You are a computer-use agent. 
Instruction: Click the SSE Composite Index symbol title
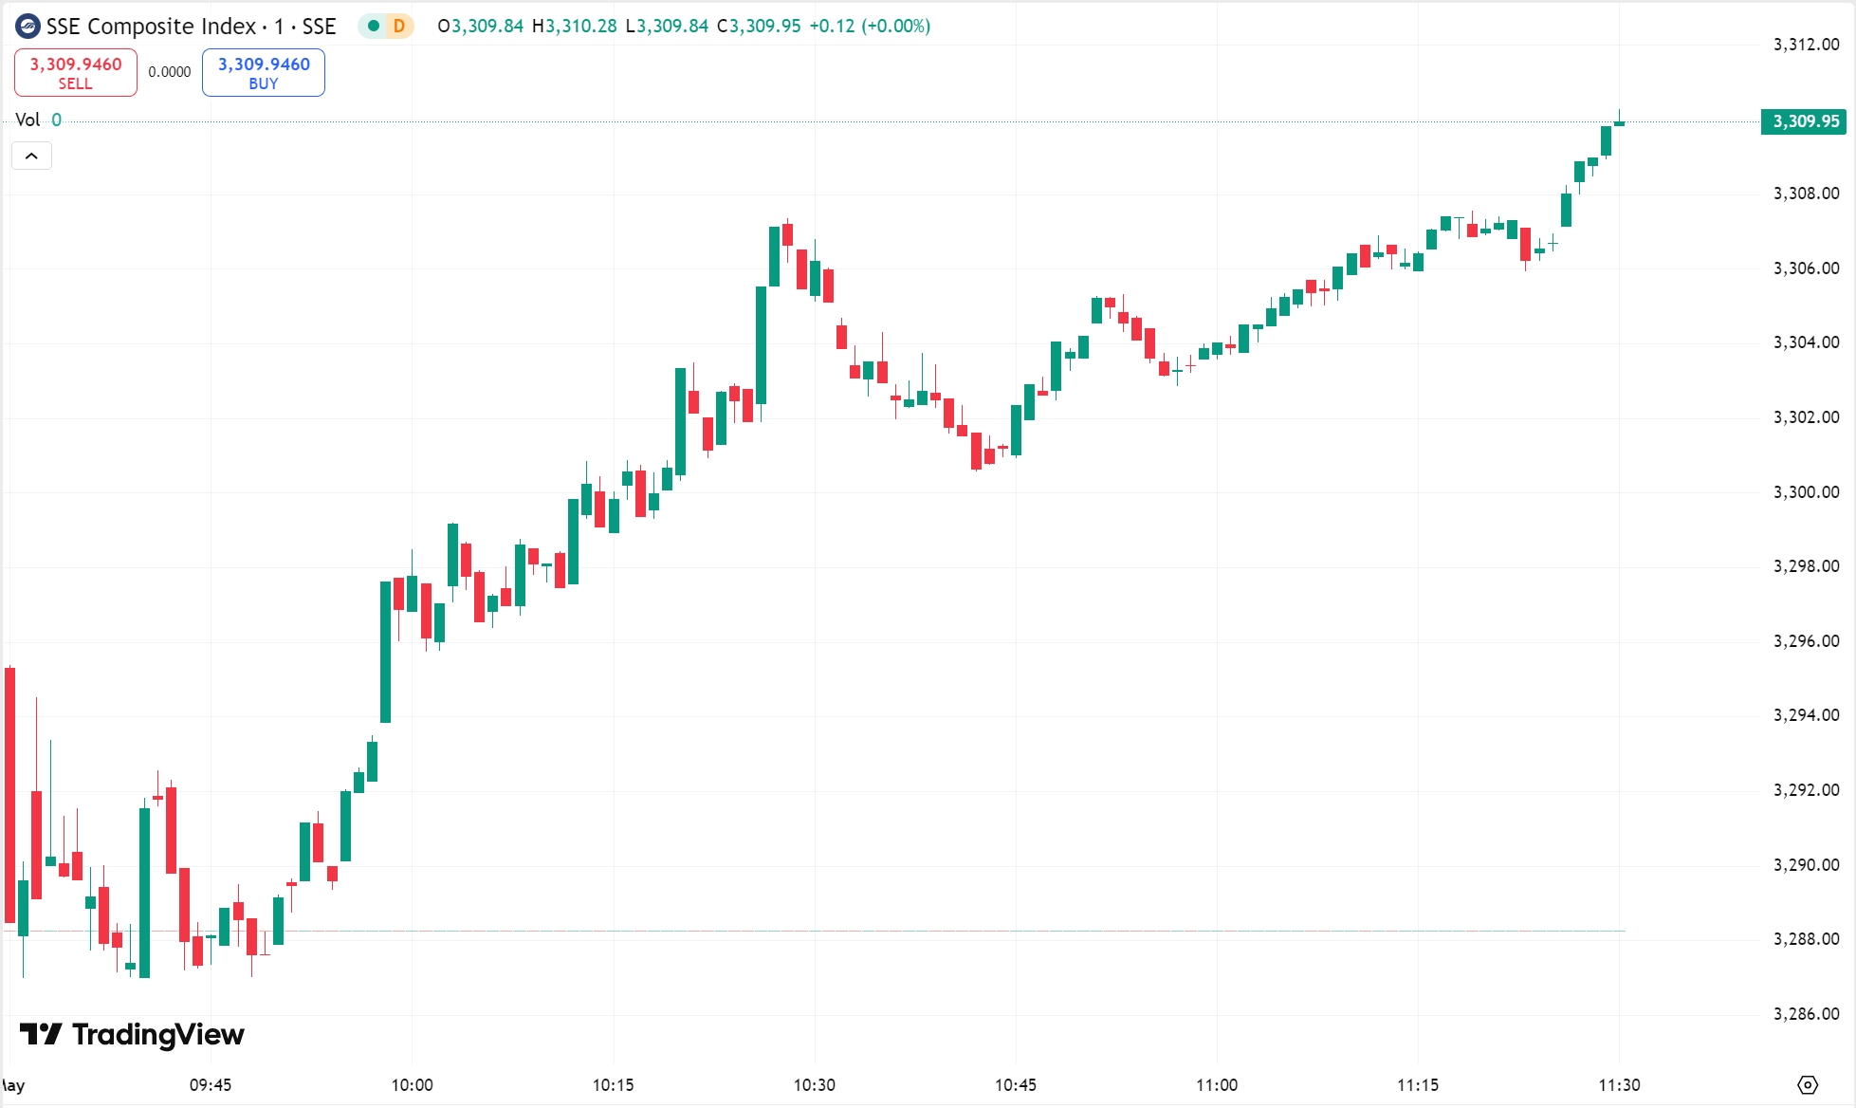[x=191, y=27]
